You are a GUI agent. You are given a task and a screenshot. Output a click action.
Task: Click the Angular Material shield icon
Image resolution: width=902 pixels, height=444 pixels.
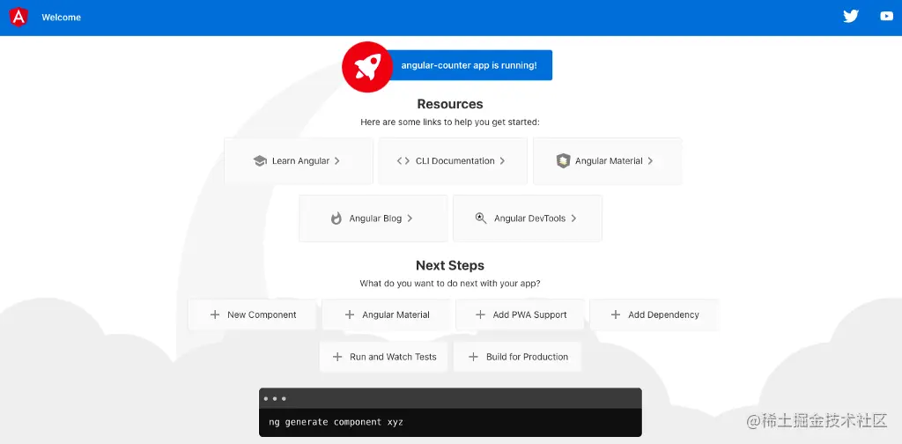[x=563, y=160]
